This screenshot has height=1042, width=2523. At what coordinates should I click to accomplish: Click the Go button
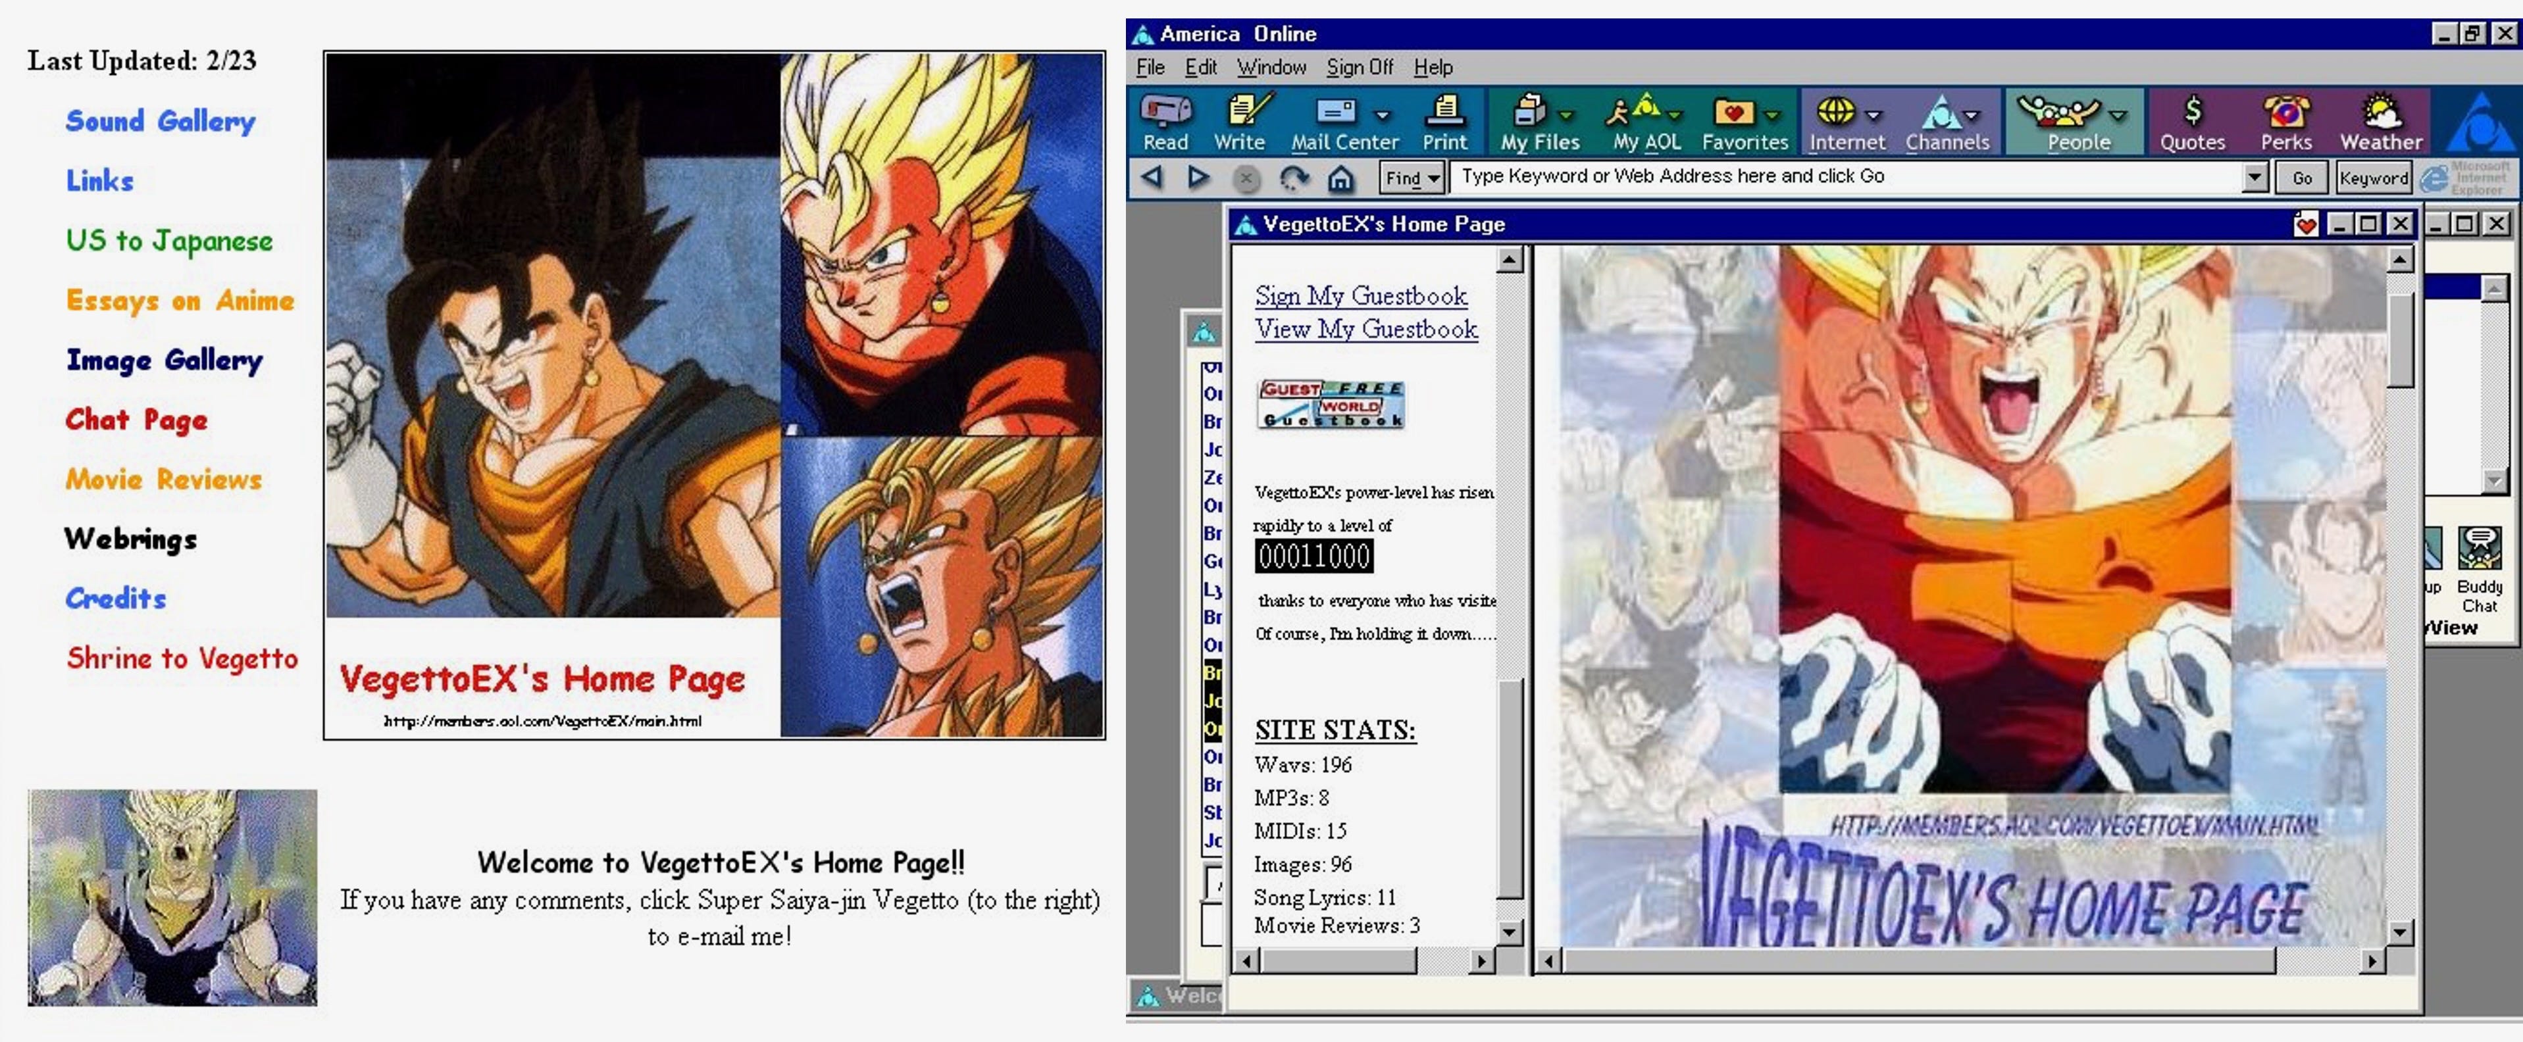pos(2302,178)
